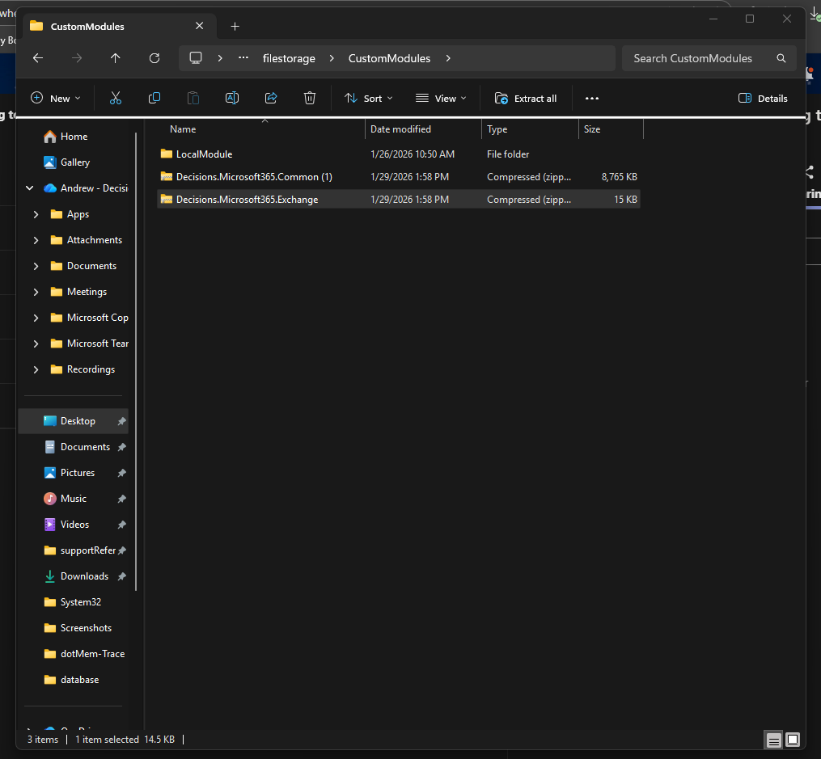
Task: Toggle the Details pane
Action: click(763, 98)
